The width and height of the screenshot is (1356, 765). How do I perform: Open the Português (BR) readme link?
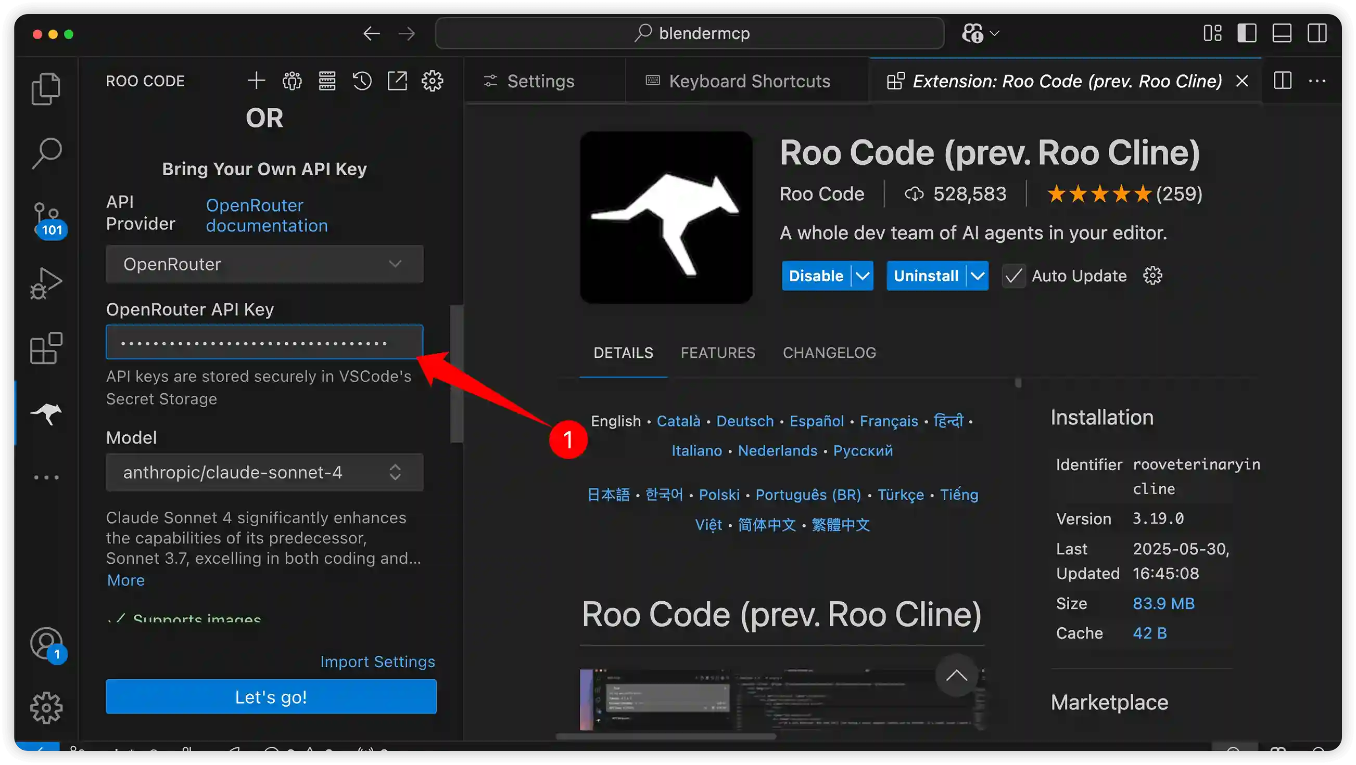pos(808,495)
